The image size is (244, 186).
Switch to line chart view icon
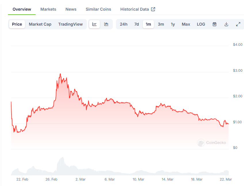(x=94, y=24)
